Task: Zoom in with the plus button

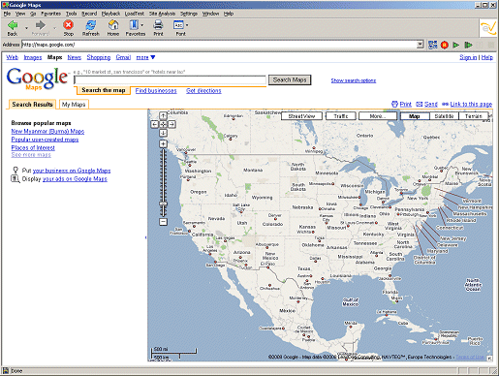Action: pyautogui.click(x=163, y=143)
